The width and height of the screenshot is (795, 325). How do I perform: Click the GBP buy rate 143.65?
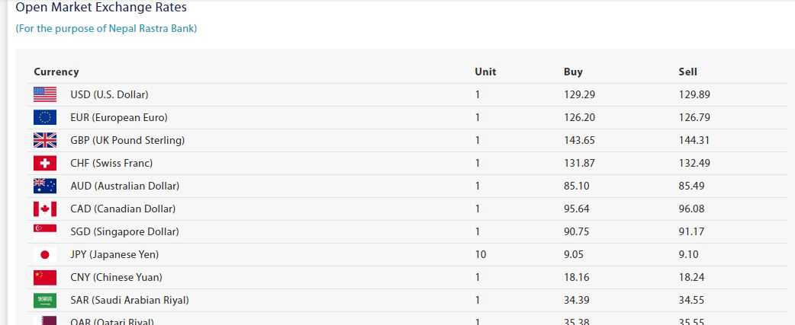(x=580, y=140)
